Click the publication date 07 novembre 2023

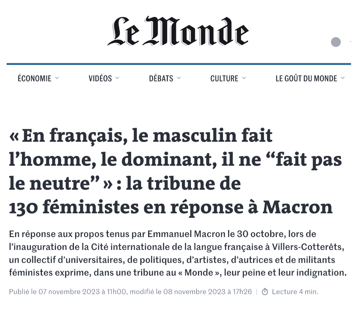tap(69, 291)
